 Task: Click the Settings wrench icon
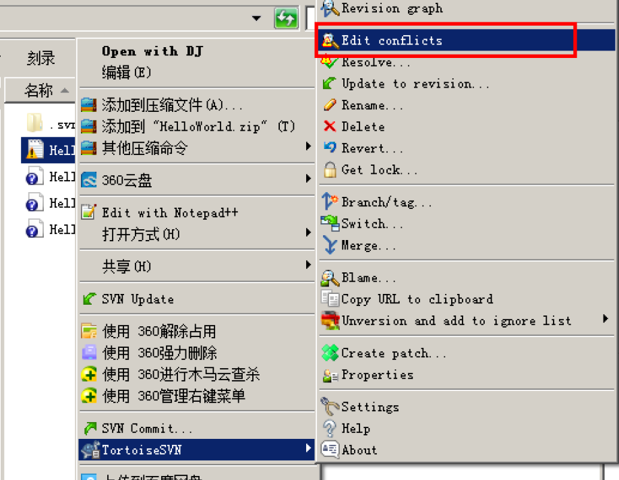[330, 407]
